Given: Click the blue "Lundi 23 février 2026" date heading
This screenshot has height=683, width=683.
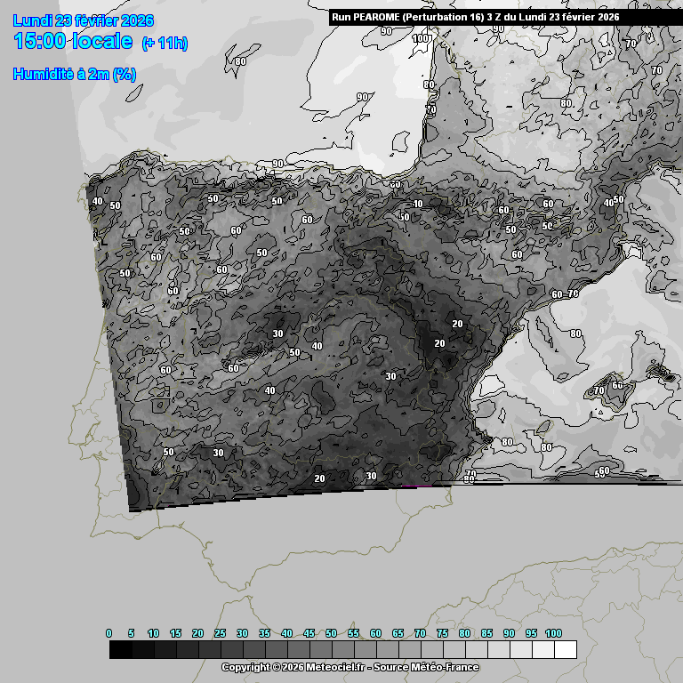Looking at the screenshot, I should pyautogui.click(x=84, y=20).
